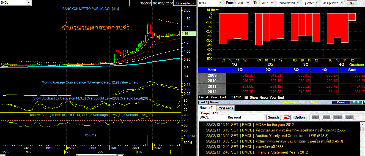Select the 2011 year row label
Screen dimensions: 365x156
click(x=212, y=87)
